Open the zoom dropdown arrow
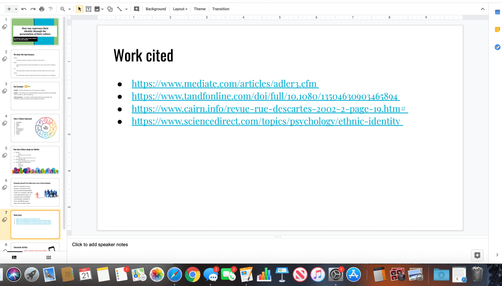 coord(70,9)
